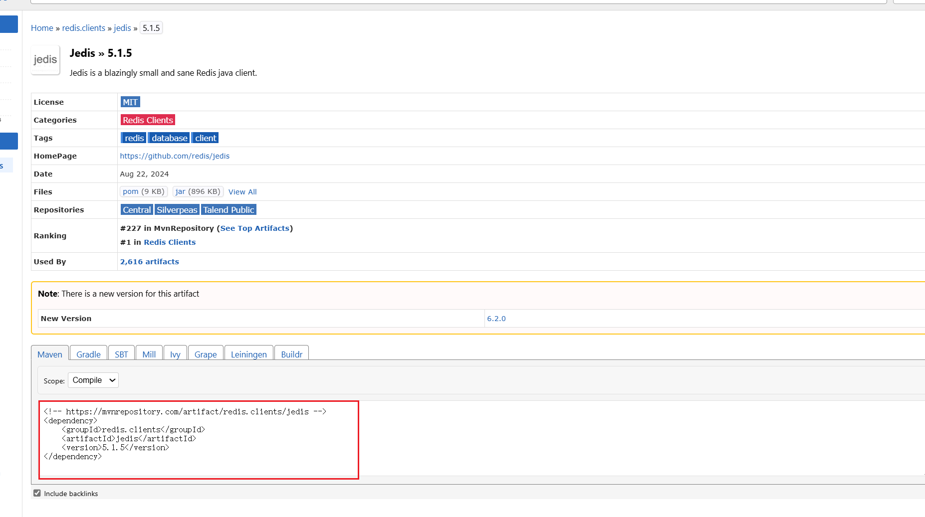Open the Silverpeas repository badge
The image size is (925, 517).
click(x=177, y=210)
